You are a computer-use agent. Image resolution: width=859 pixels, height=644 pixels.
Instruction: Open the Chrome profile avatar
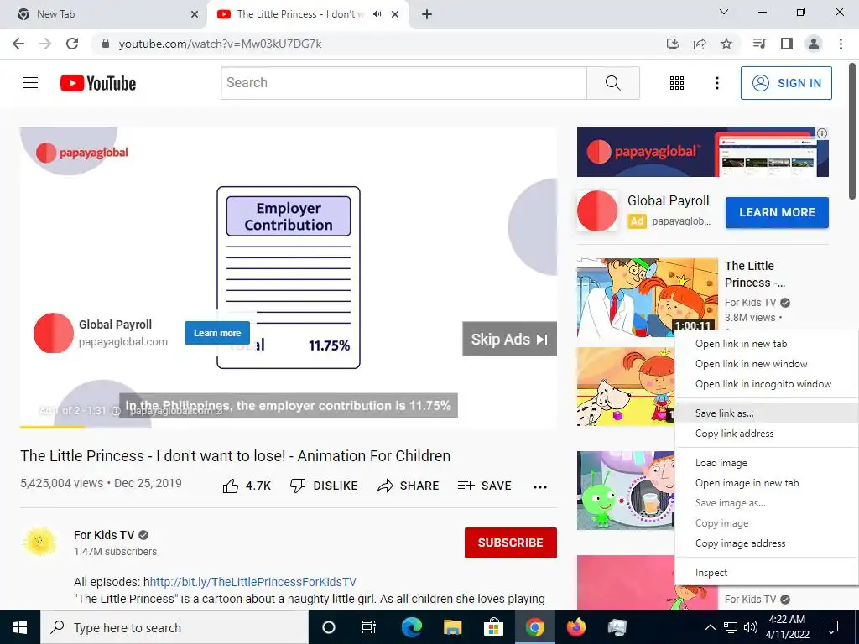click(x=813, y=44)
